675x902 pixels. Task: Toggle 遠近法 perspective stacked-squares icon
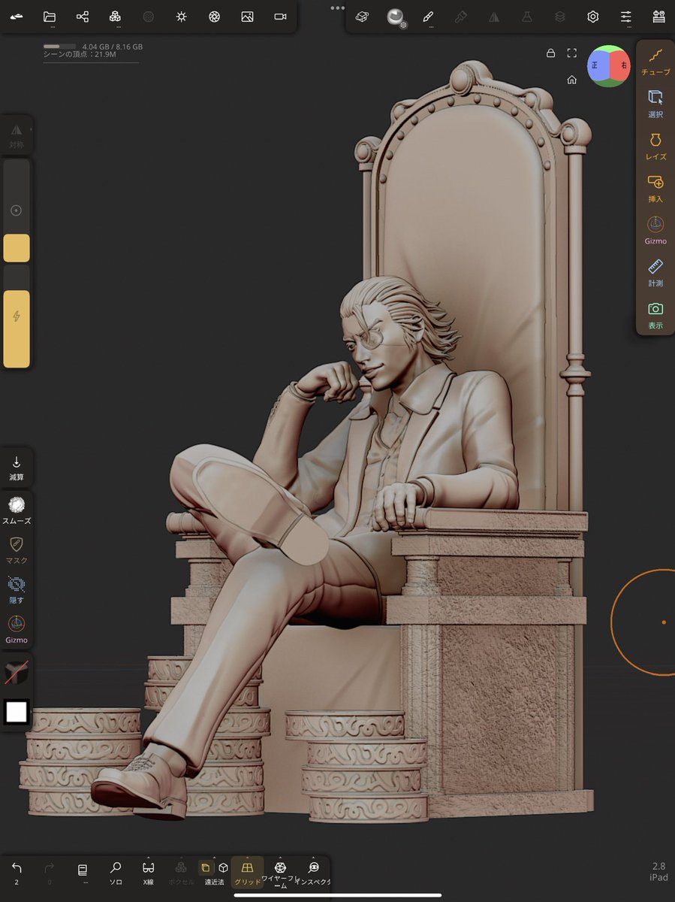pyautogui.click(x=206, y=867)
